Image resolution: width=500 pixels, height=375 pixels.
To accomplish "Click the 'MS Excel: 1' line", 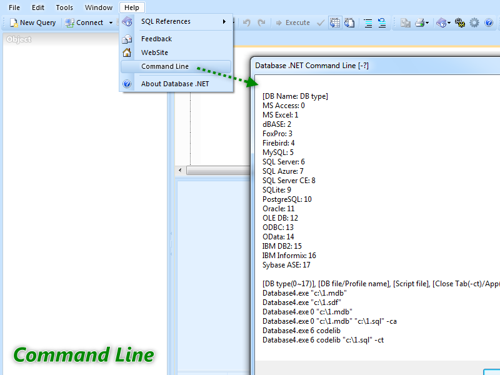I will pos(281,115).
